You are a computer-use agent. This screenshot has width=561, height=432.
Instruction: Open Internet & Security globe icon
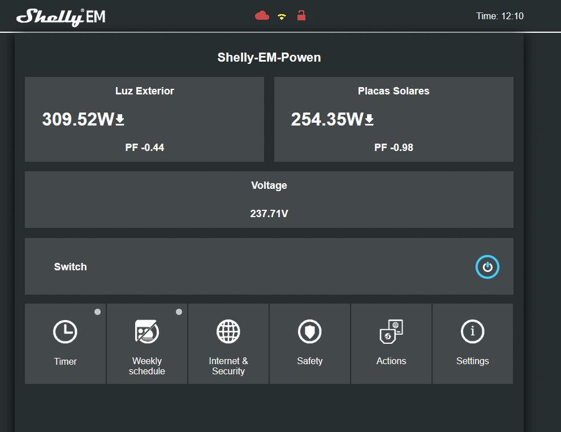(x=228, y=332)
